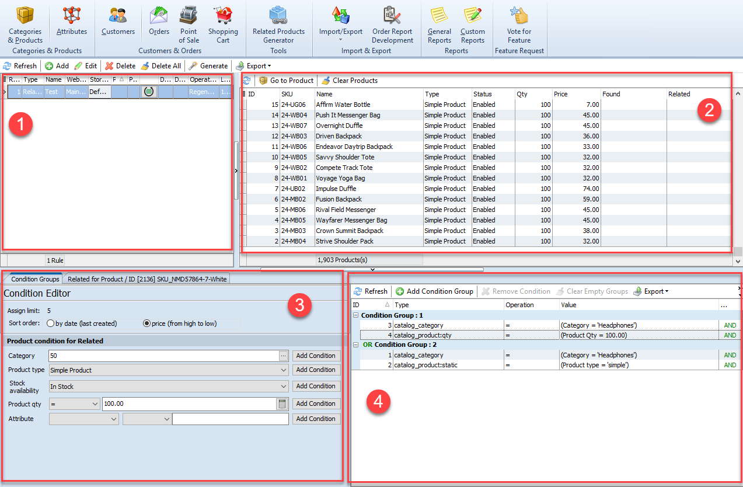Viewport: 743px width, 487px height.
Task: Collapse Condition Group : 1
Action: [x=356, y=315]
